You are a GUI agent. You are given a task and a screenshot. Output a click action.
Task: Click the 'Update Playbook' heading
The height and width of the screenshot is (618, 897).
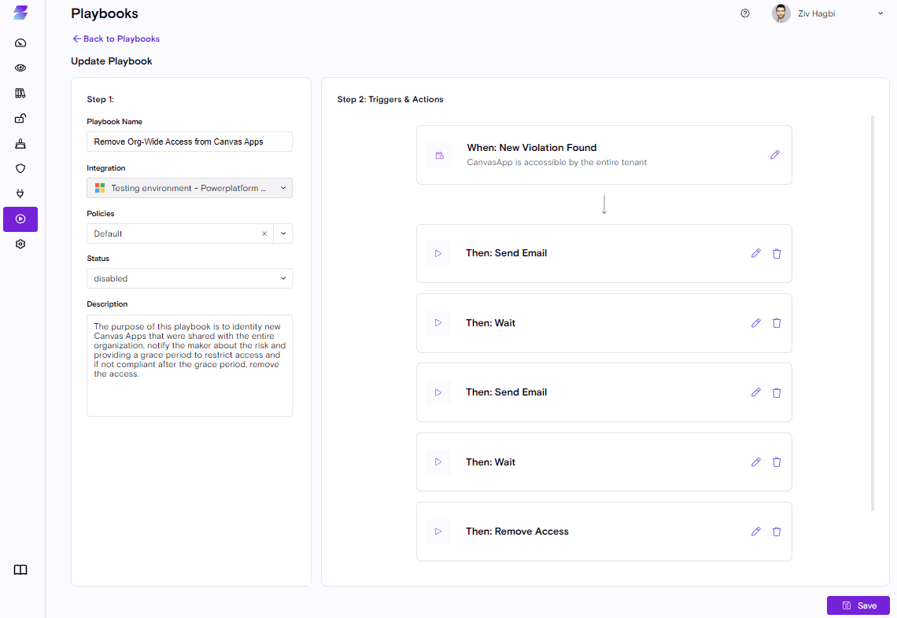tap(112, 61)
